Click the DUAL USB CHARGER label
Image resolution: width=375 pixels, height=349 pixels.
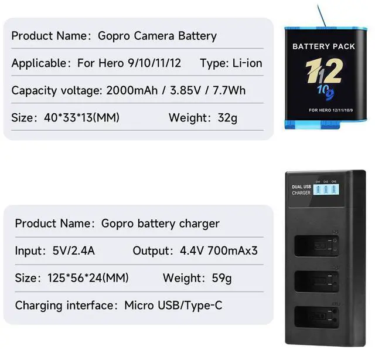tap(301, 189)
